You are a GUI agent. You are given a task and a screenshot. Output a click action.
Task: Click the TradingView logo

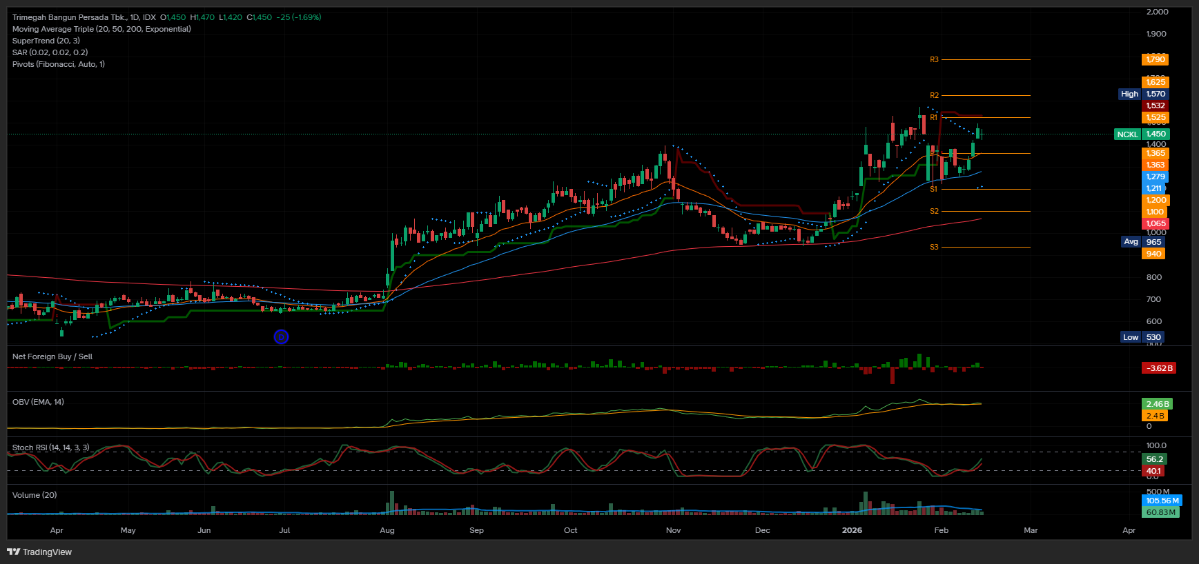click(39, 552)
